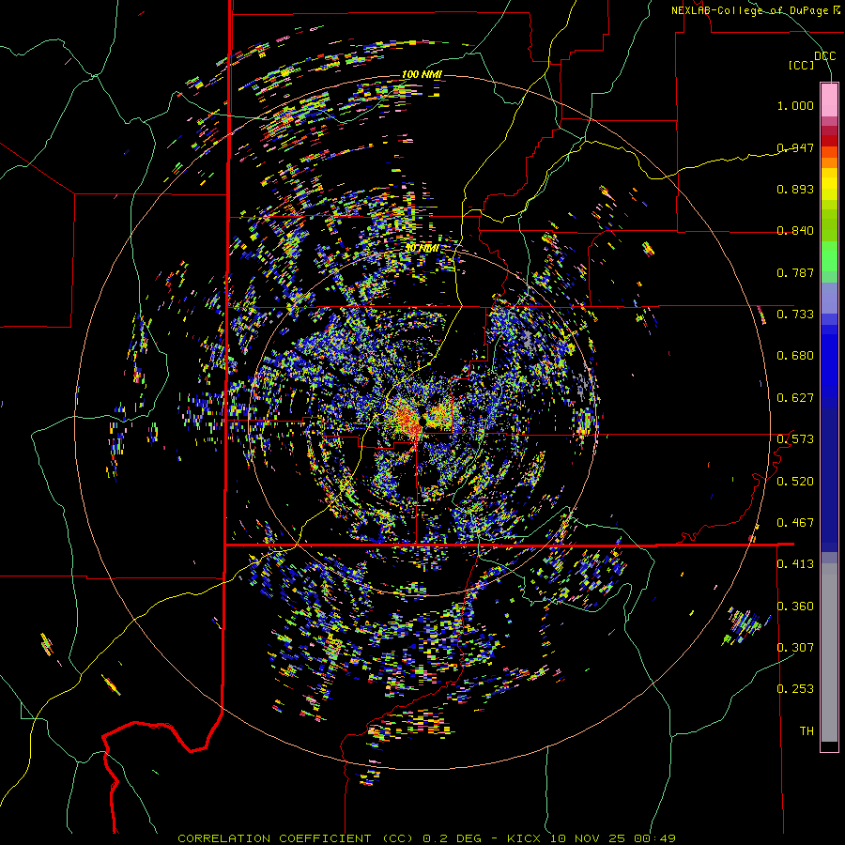The height and width of the screenshot is (845, 845).
Task: Click the 0.573 scale value
Action: (x=795, y=439)
